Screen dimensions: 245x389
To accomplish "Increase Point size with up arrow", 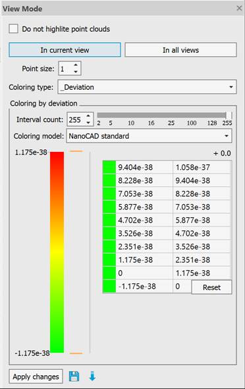I will (x=76, y=65).
